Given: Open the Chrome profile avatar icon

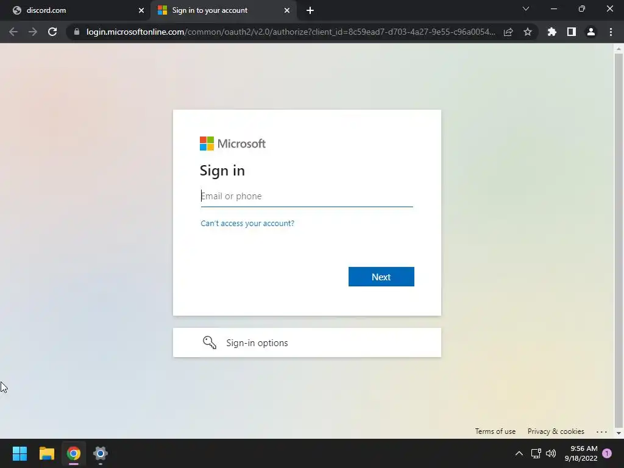Looking at the screenshot, I should coord(591,32).
